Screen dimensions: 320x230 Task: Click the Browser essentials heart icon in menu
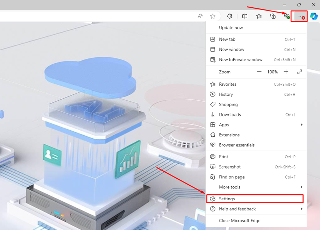213,145
